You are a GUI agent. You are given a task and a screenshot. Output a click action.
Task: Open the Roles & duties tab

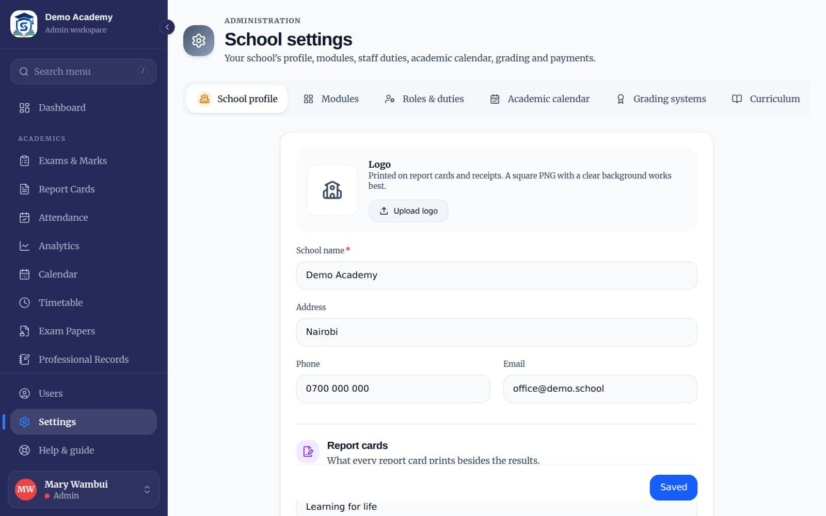click(424, 99)
